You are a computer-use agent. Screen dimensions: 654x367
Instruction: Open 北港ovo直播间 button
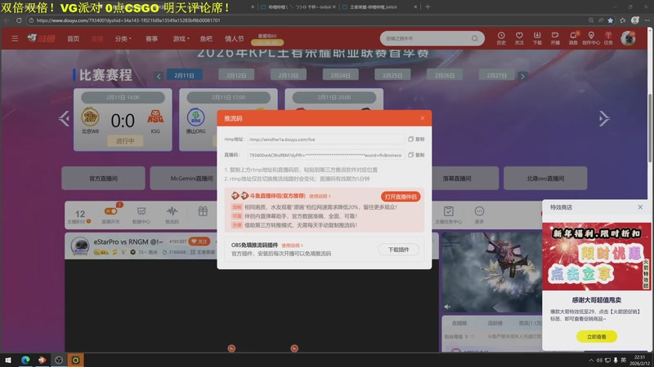point(545,179)
